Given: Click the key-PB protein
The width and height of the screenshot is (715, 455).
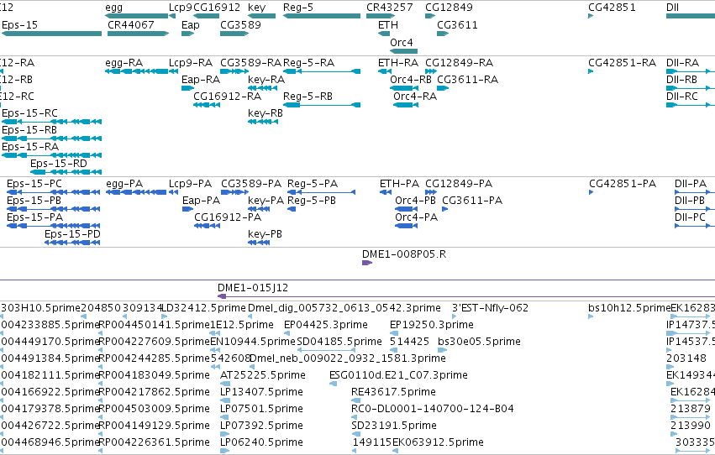Looking at the screenshot, I should tap(259, 243).
